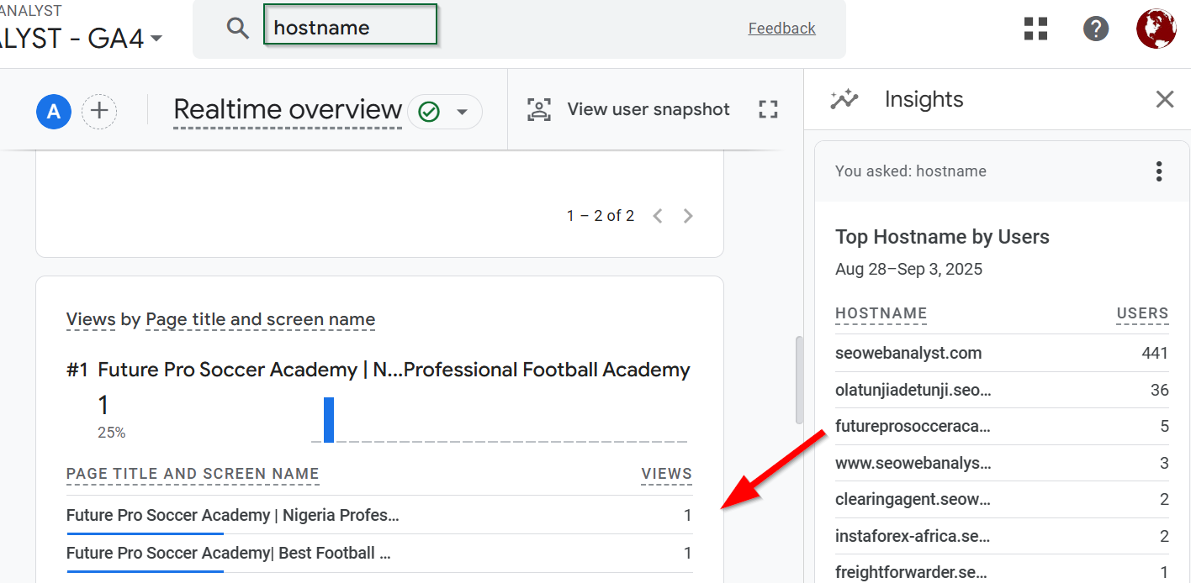Select the www.seowebanalys… hostname row
The height and width of the screenshot is (583, 1191).
point(1002,463)
